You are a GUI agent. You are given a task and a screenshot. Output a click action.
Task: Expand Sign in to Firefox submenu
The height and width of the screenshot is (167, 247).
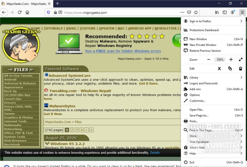tap(213, 21)
